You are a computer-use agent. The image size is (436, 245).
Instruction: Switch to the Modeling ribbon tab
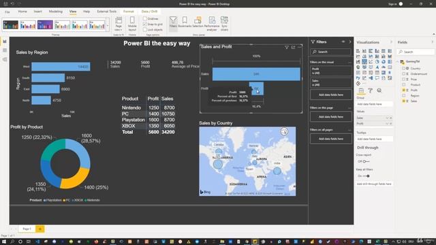point(56,12)
